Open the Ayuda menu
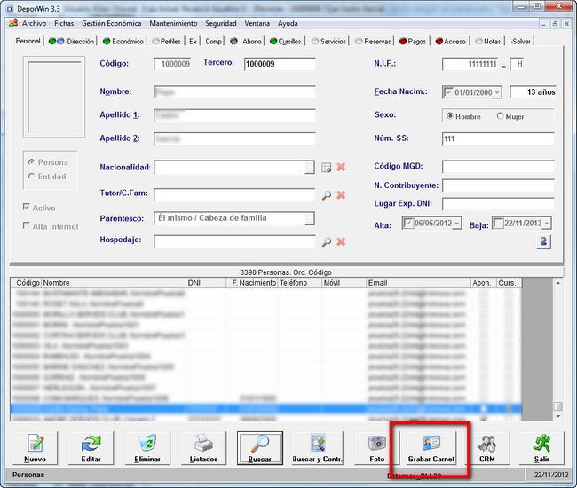Screen dimensions: 577x488 tap(288, 23)
